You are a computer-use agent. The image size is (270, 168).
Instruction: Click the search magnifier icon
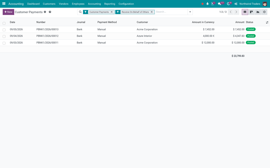coord(80,12)
